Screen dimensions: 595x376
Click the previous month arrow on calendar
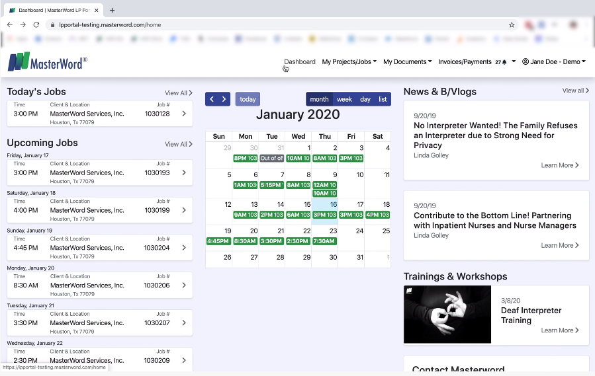[x=212, y=99]
